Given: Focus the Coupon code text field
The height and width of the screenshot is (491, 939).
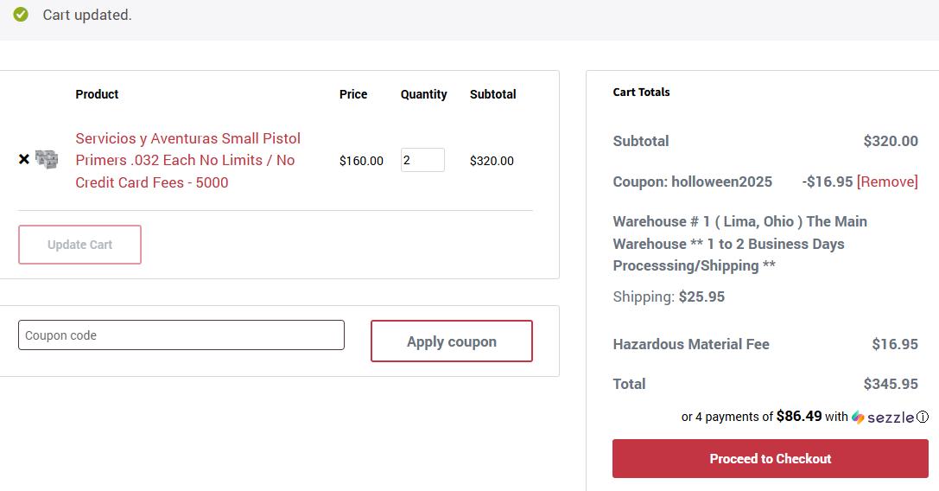Looking at the screenshot, I should click(x=181, y=335).
